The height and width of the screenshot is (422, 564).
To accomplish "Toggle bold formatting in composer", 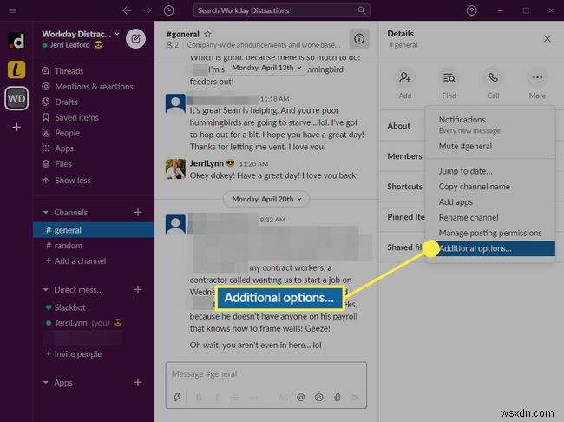I will 199,397.
